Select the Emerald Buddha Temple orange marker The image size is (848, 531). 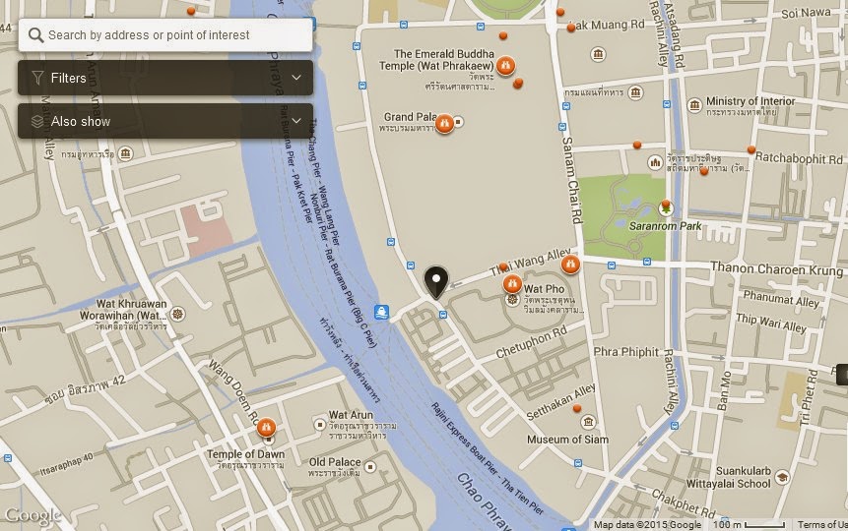[x=505, y=65]
